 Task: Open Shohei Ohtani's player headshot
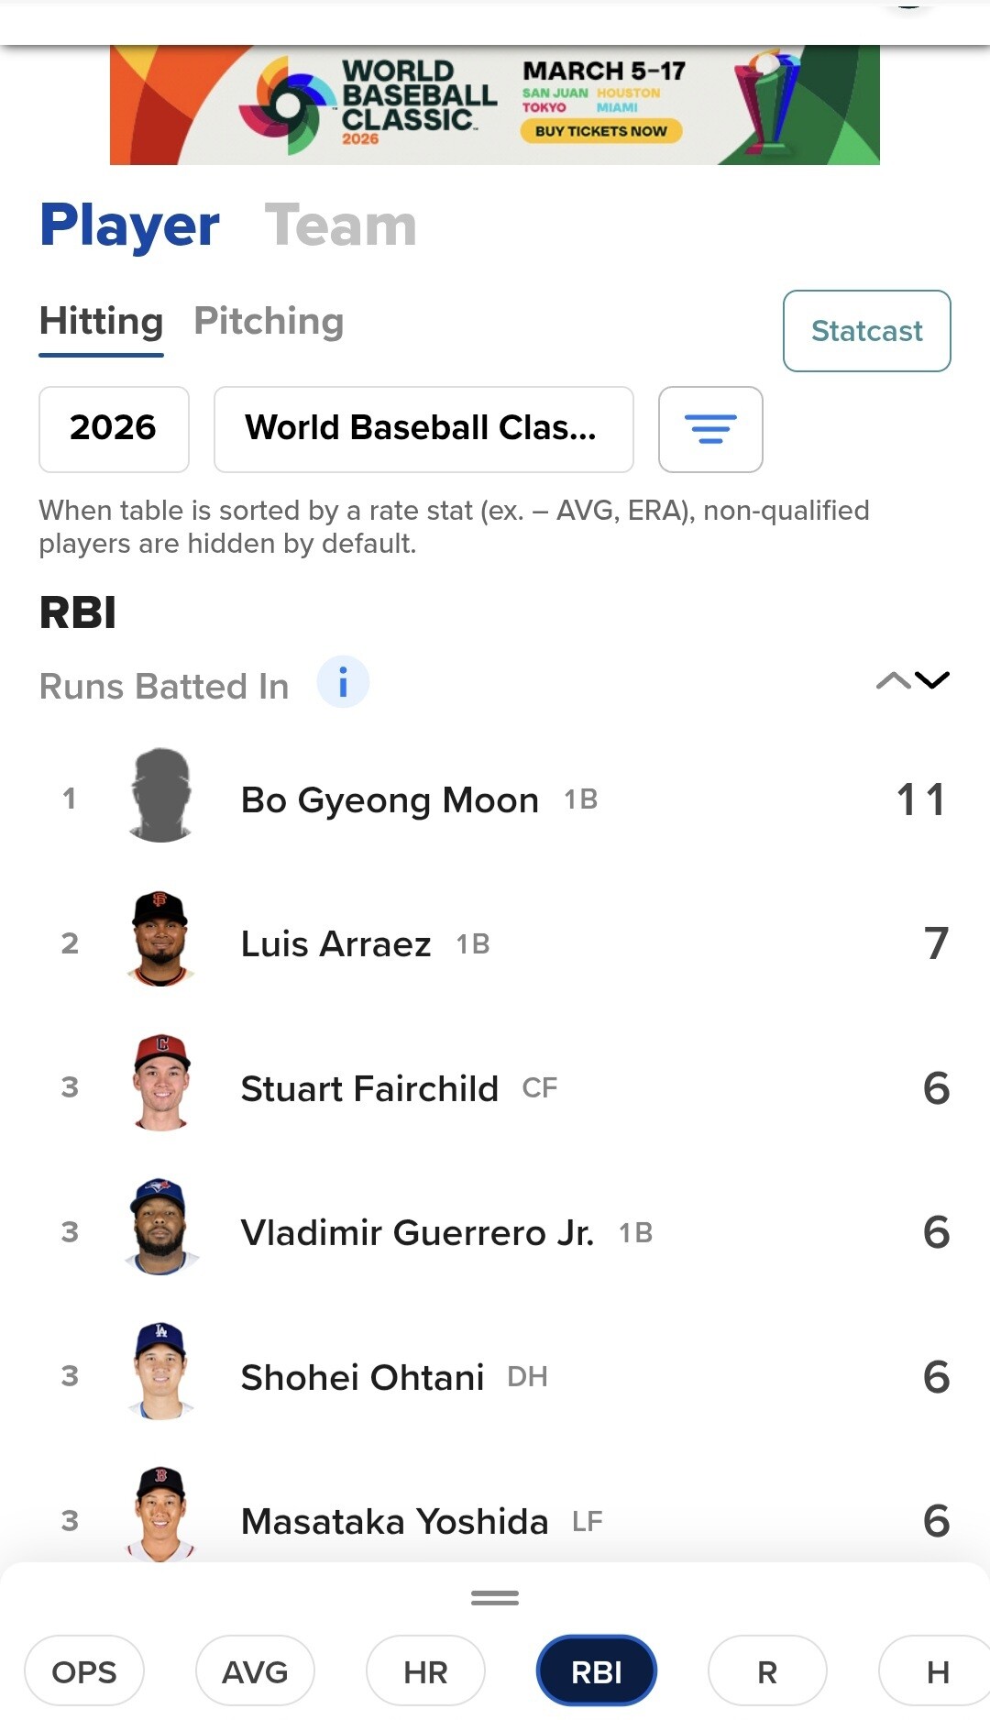point(161,1373)
